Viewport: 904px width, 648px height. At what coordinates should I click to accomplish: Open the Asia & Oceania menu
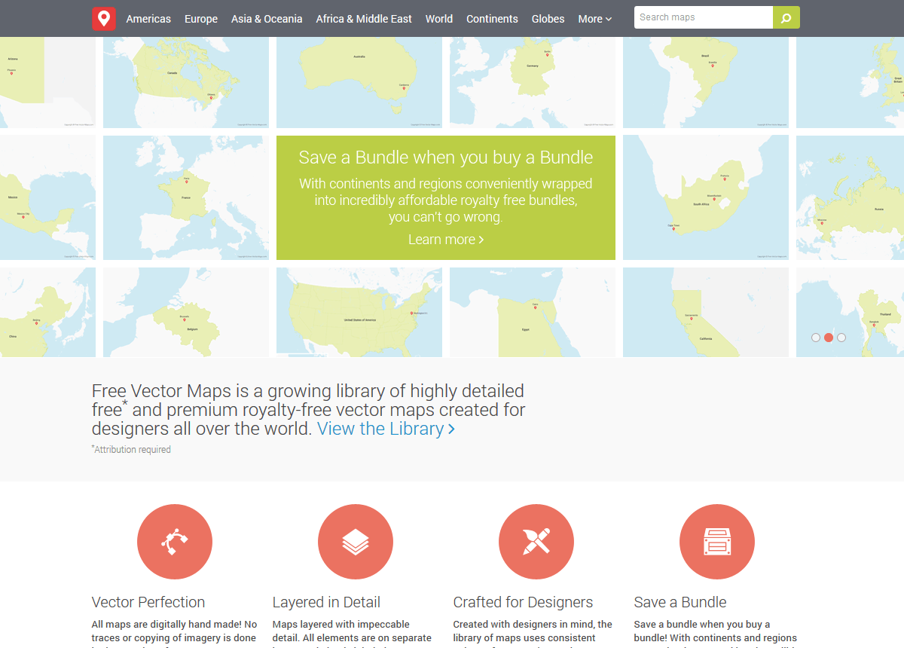pos(267,19)
